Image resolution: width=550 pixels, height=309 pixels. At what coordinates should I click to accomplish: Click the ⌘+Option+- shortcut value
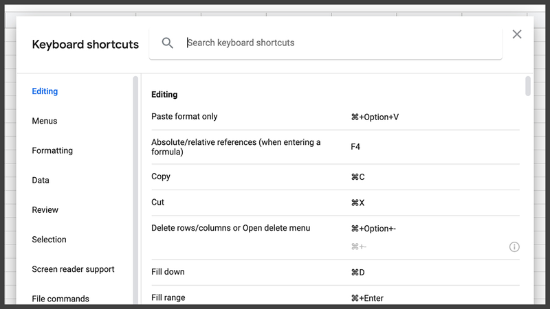click(x=373, y=229)
